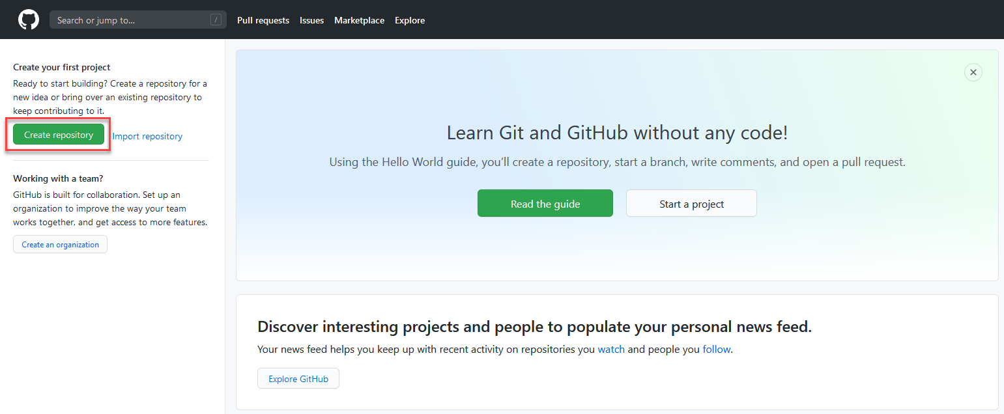Click the Working with a team heading
This screenshot has height=414, width=1004.
click(58, 178)
